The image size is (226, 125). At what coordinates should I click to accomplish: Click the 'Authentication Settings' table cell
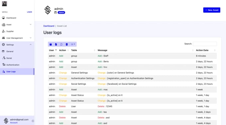tap(83, 78)
